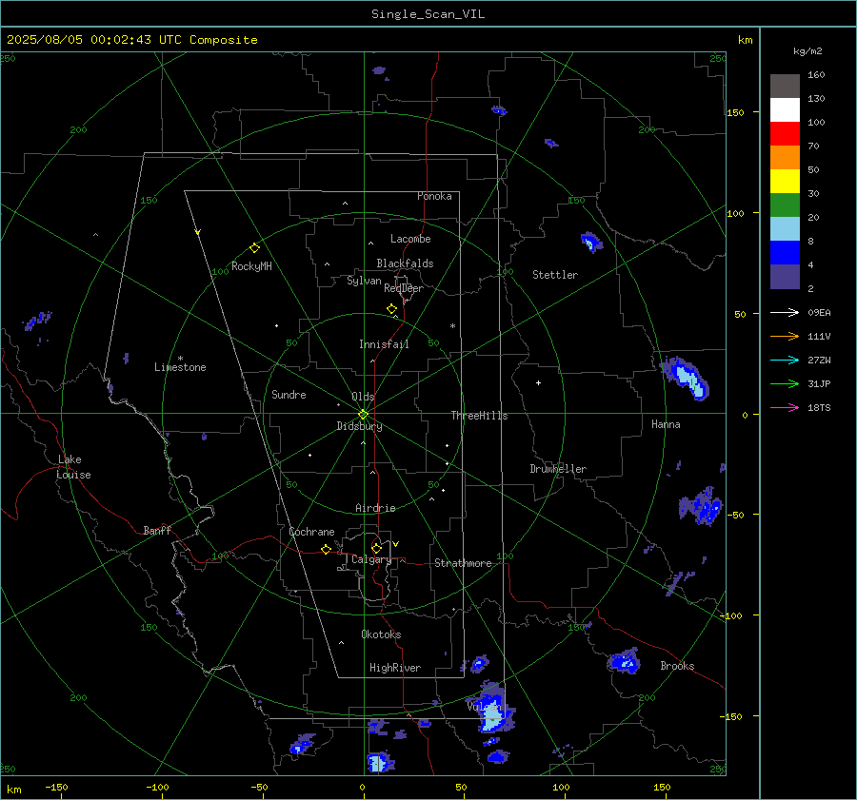Click the magenta 18TS arrow in legend
The image size is (857, 800).
click(785, 407)
